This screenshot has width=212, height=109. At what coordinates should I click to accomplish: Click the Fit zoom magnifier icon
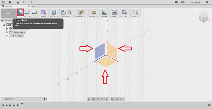(106, 99)
